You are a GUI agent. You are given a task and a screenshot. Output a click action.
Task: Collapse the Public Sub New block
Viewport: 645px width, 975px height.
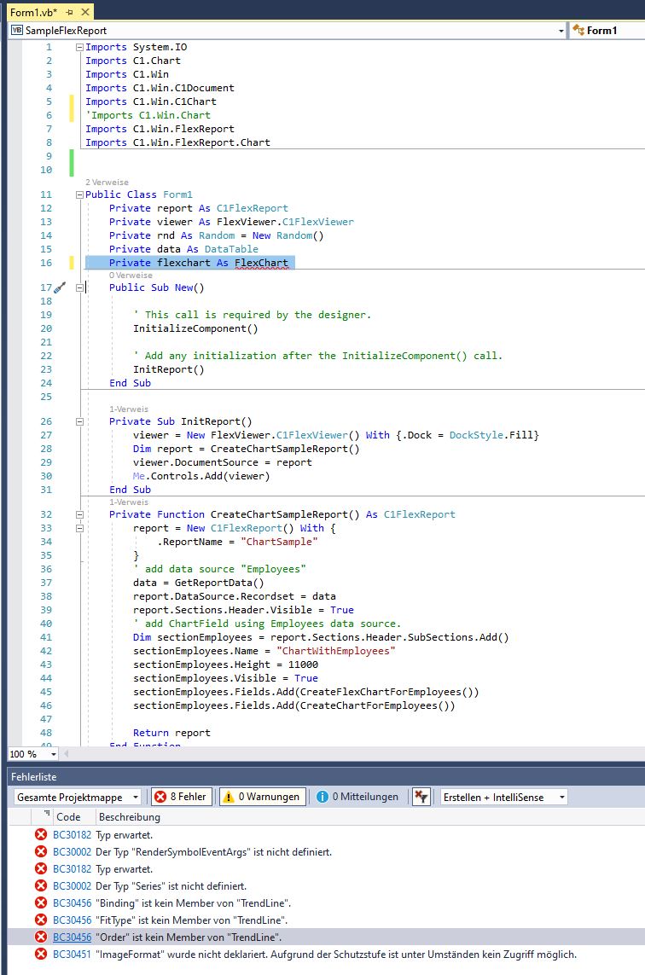pos(79,287)
